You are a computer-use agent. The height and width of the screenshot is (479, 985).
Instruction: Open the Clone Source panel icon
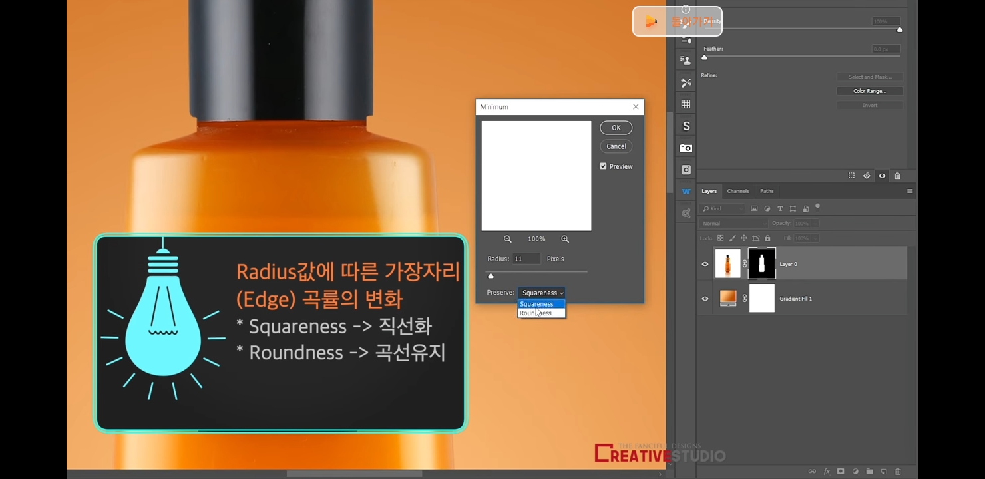click(x=686, y=60)
